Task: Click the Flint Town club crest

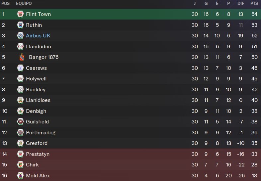Action: click(20, 14)
